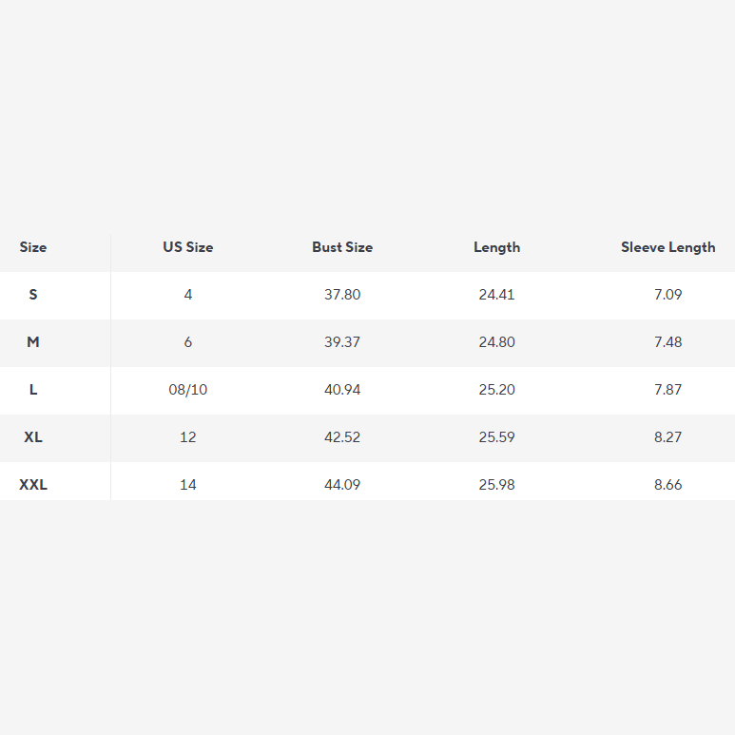The width and height of the screenshot is (735, 735).
Task: Click the S size row label
Action: 33,295
